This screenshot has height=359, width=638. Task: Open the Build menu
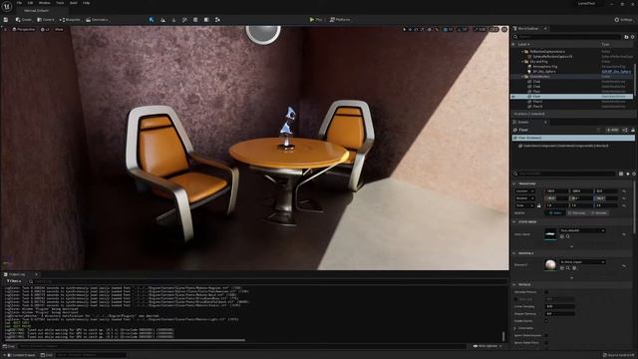coord(73,3)
